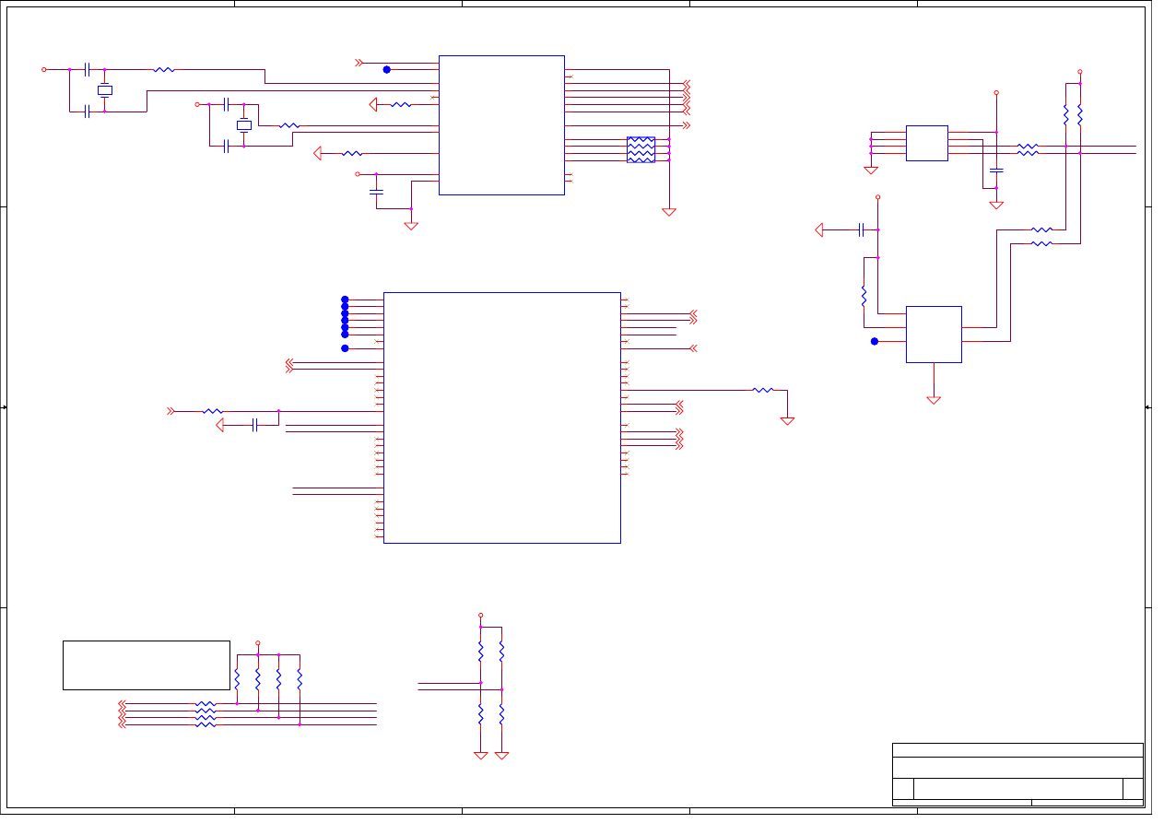Screen dimensions: 1164x823
Task: Select blue test point left of lower-right IC
Action: [875, 341]
